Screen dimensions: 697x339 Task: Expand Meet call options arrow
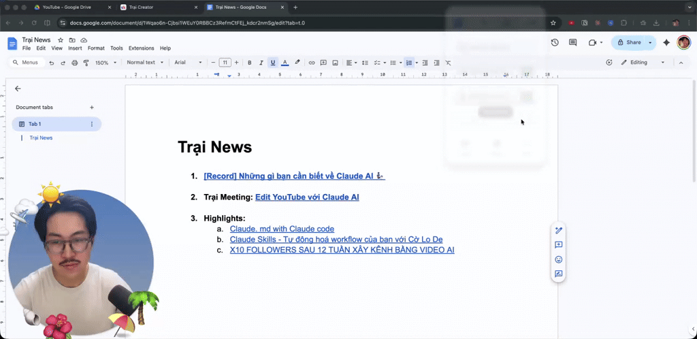(602, 43)
